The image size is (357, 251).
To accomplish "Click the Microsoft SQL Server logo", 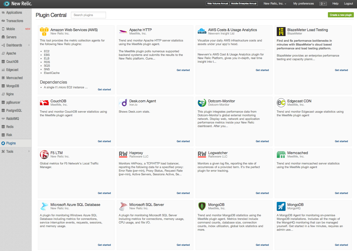I will [123, 206].
